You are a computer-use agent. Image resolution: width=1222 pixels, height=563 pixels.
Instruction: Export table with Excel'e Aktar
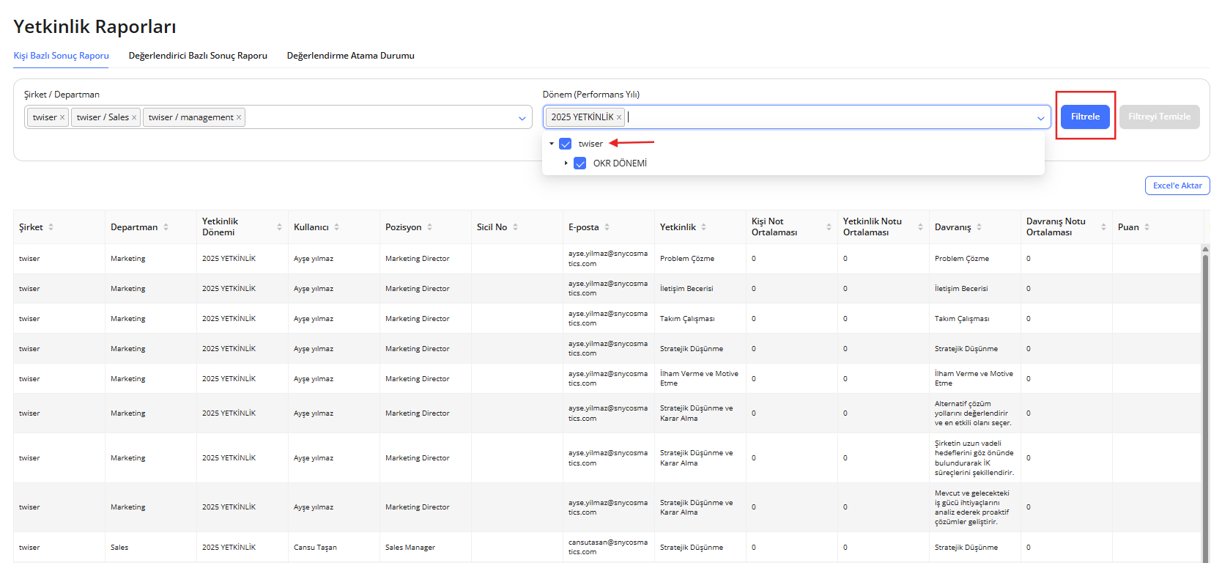coord(1177,185)
